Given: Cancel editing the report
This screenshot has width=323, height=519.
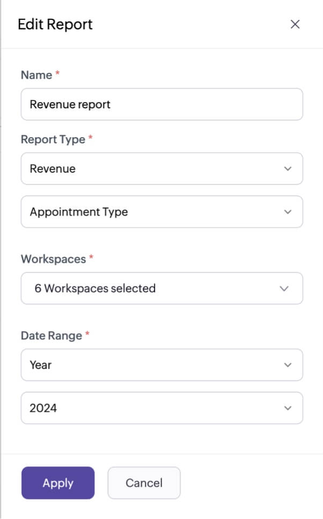Looking at the screenshot, I should coord(144,483).
